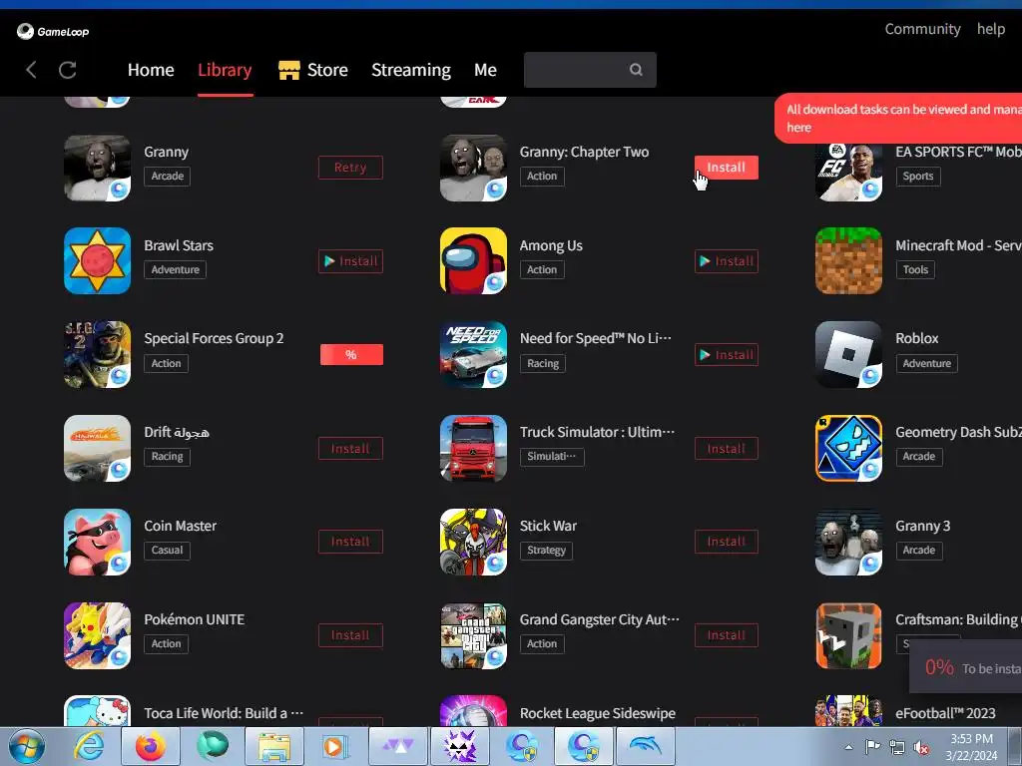Launch Internet Explorer from taskbar

point(89,746)
